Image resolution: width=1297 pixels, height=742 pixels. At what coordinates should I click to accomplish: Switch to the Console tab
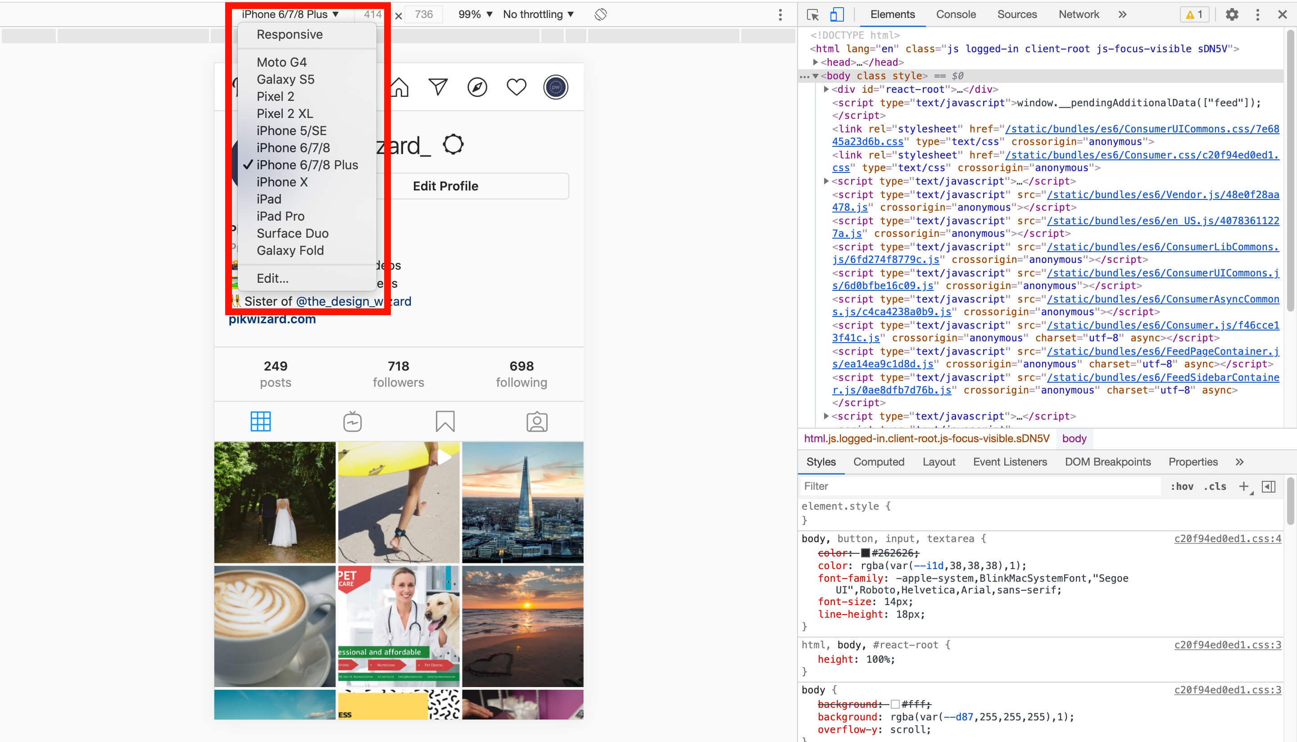(x=956, y=14)
